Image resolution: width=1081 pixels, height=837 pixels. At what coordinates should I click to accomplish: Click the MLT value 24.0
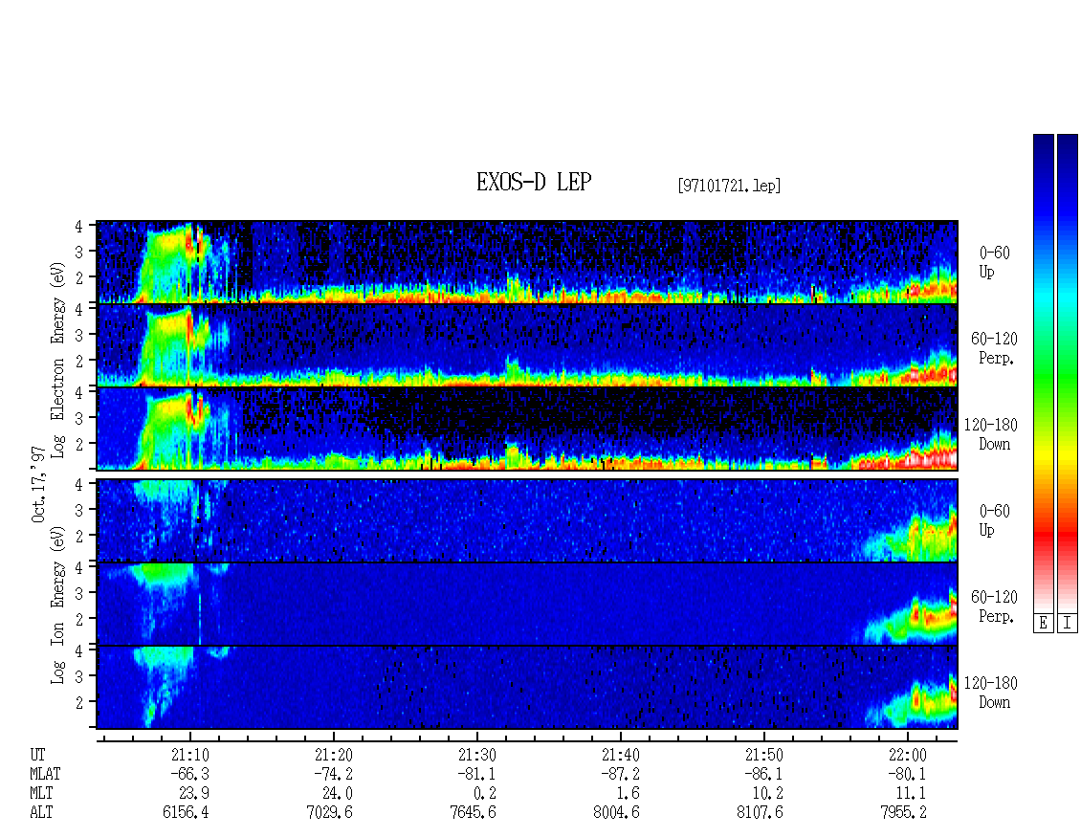pyautogui.click(x=337, y=794)
